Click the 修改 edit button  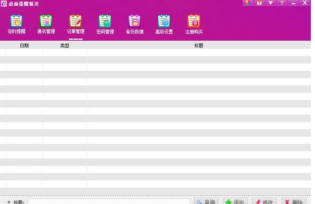click(x=264, y=201)
